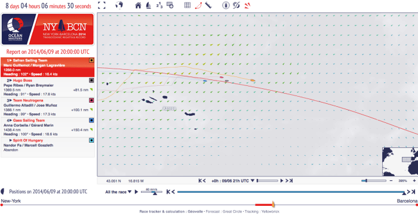Zoom out with the minus button
Image resolution: width=418 pixels, height=216 pixels.
coord(391,181)
